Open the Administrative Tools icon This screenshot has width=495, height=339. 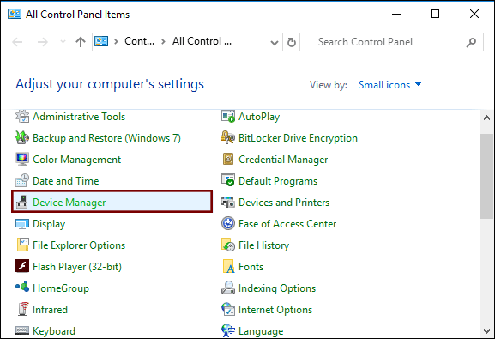[x=22, y=117]
